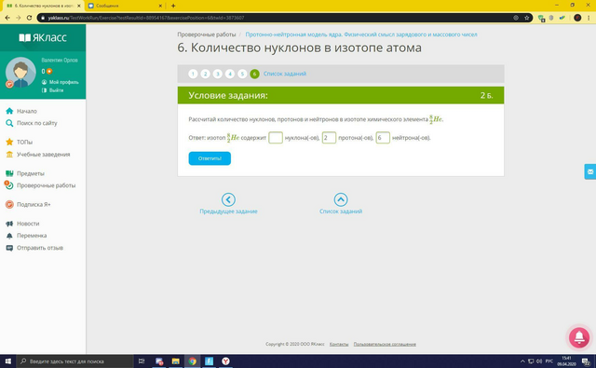Reload the page in browser
The width and height of the screenshot is (596, 368).
pos(29,18)
